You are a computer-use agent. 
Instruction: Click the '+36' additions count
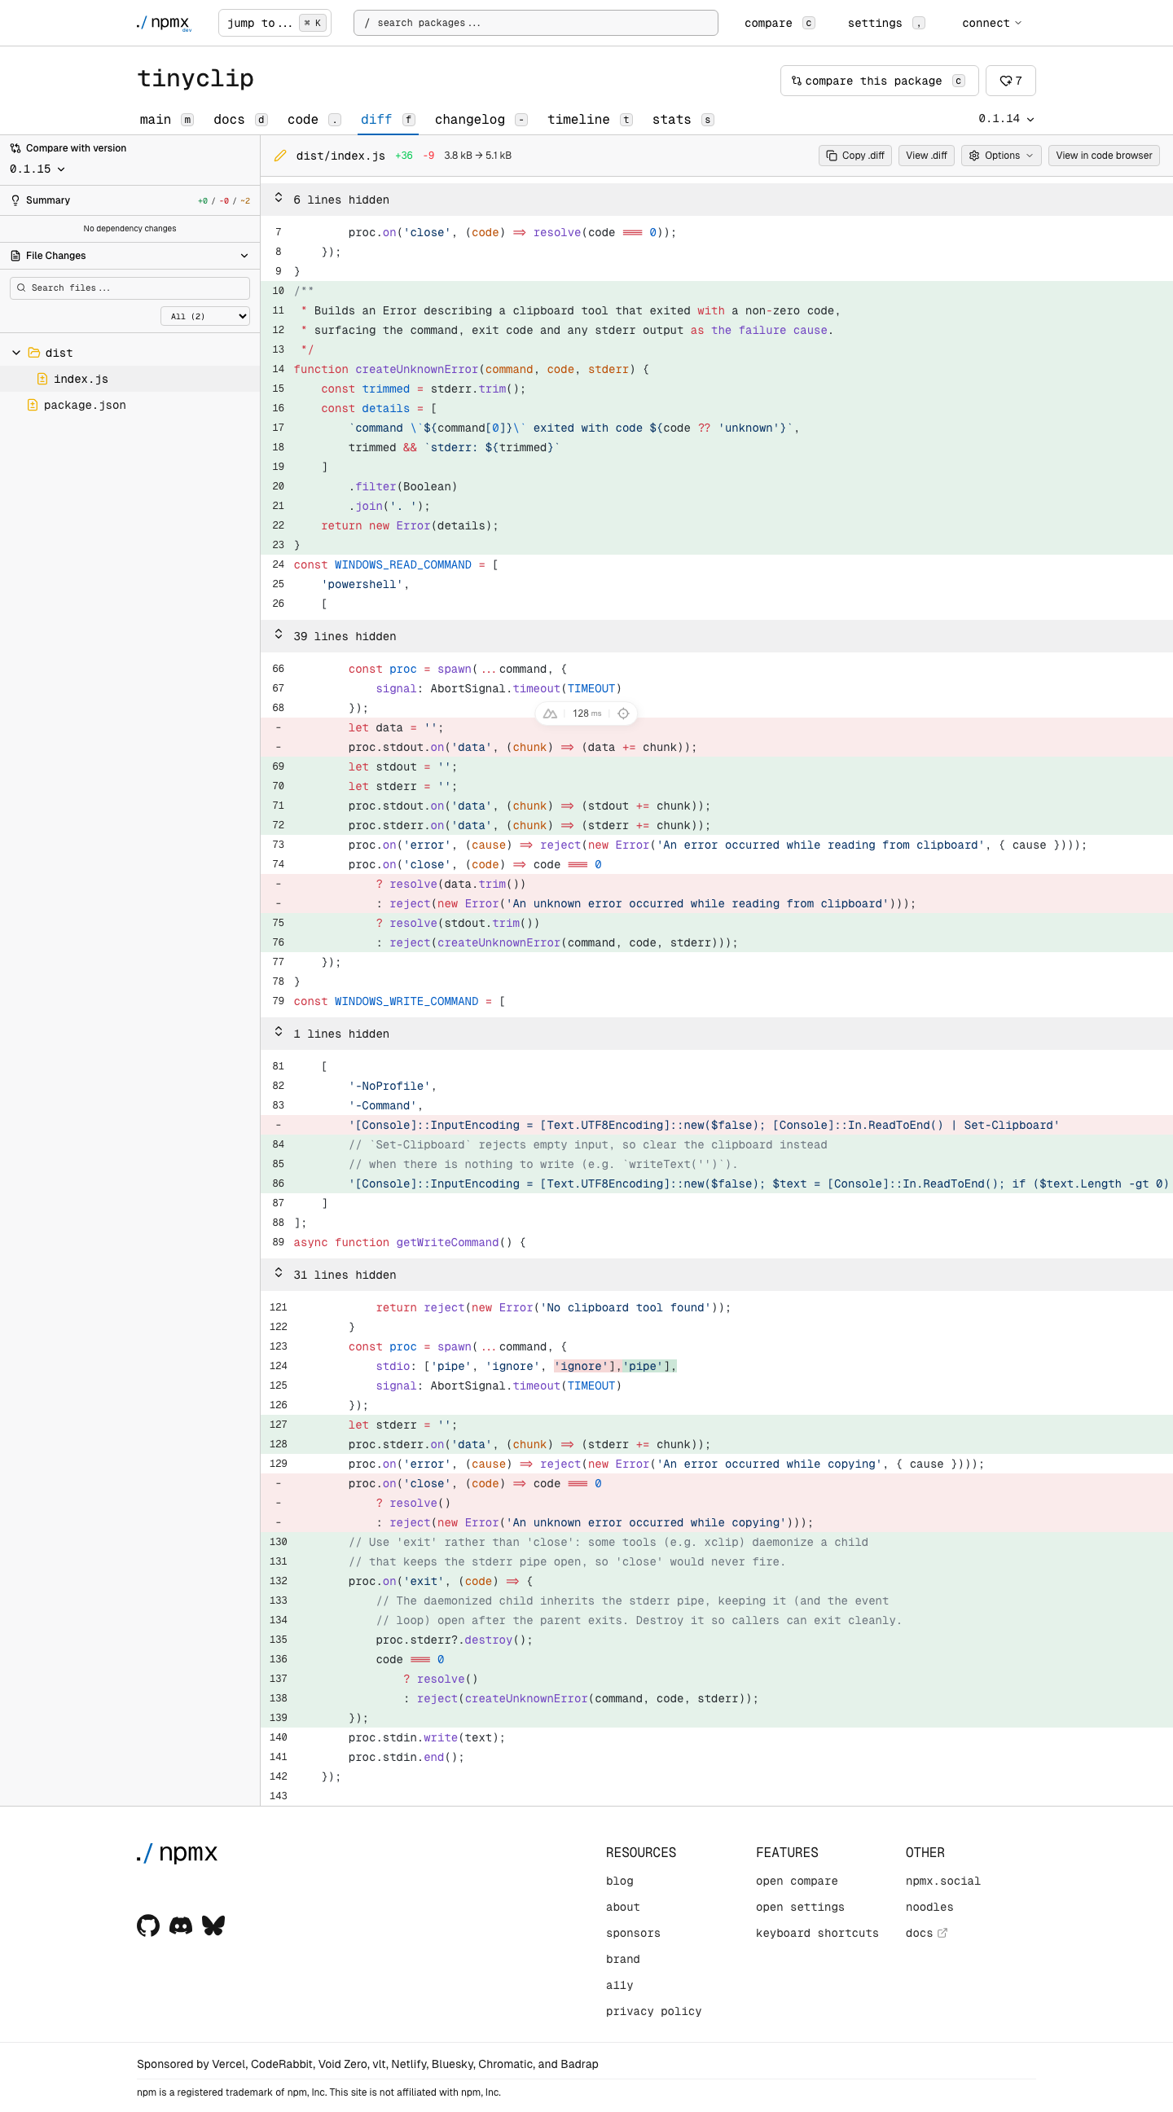point(403,155)
